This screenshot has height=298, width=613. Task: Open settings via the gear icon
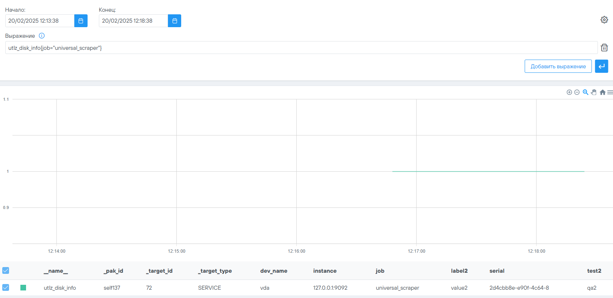point(604,20)
